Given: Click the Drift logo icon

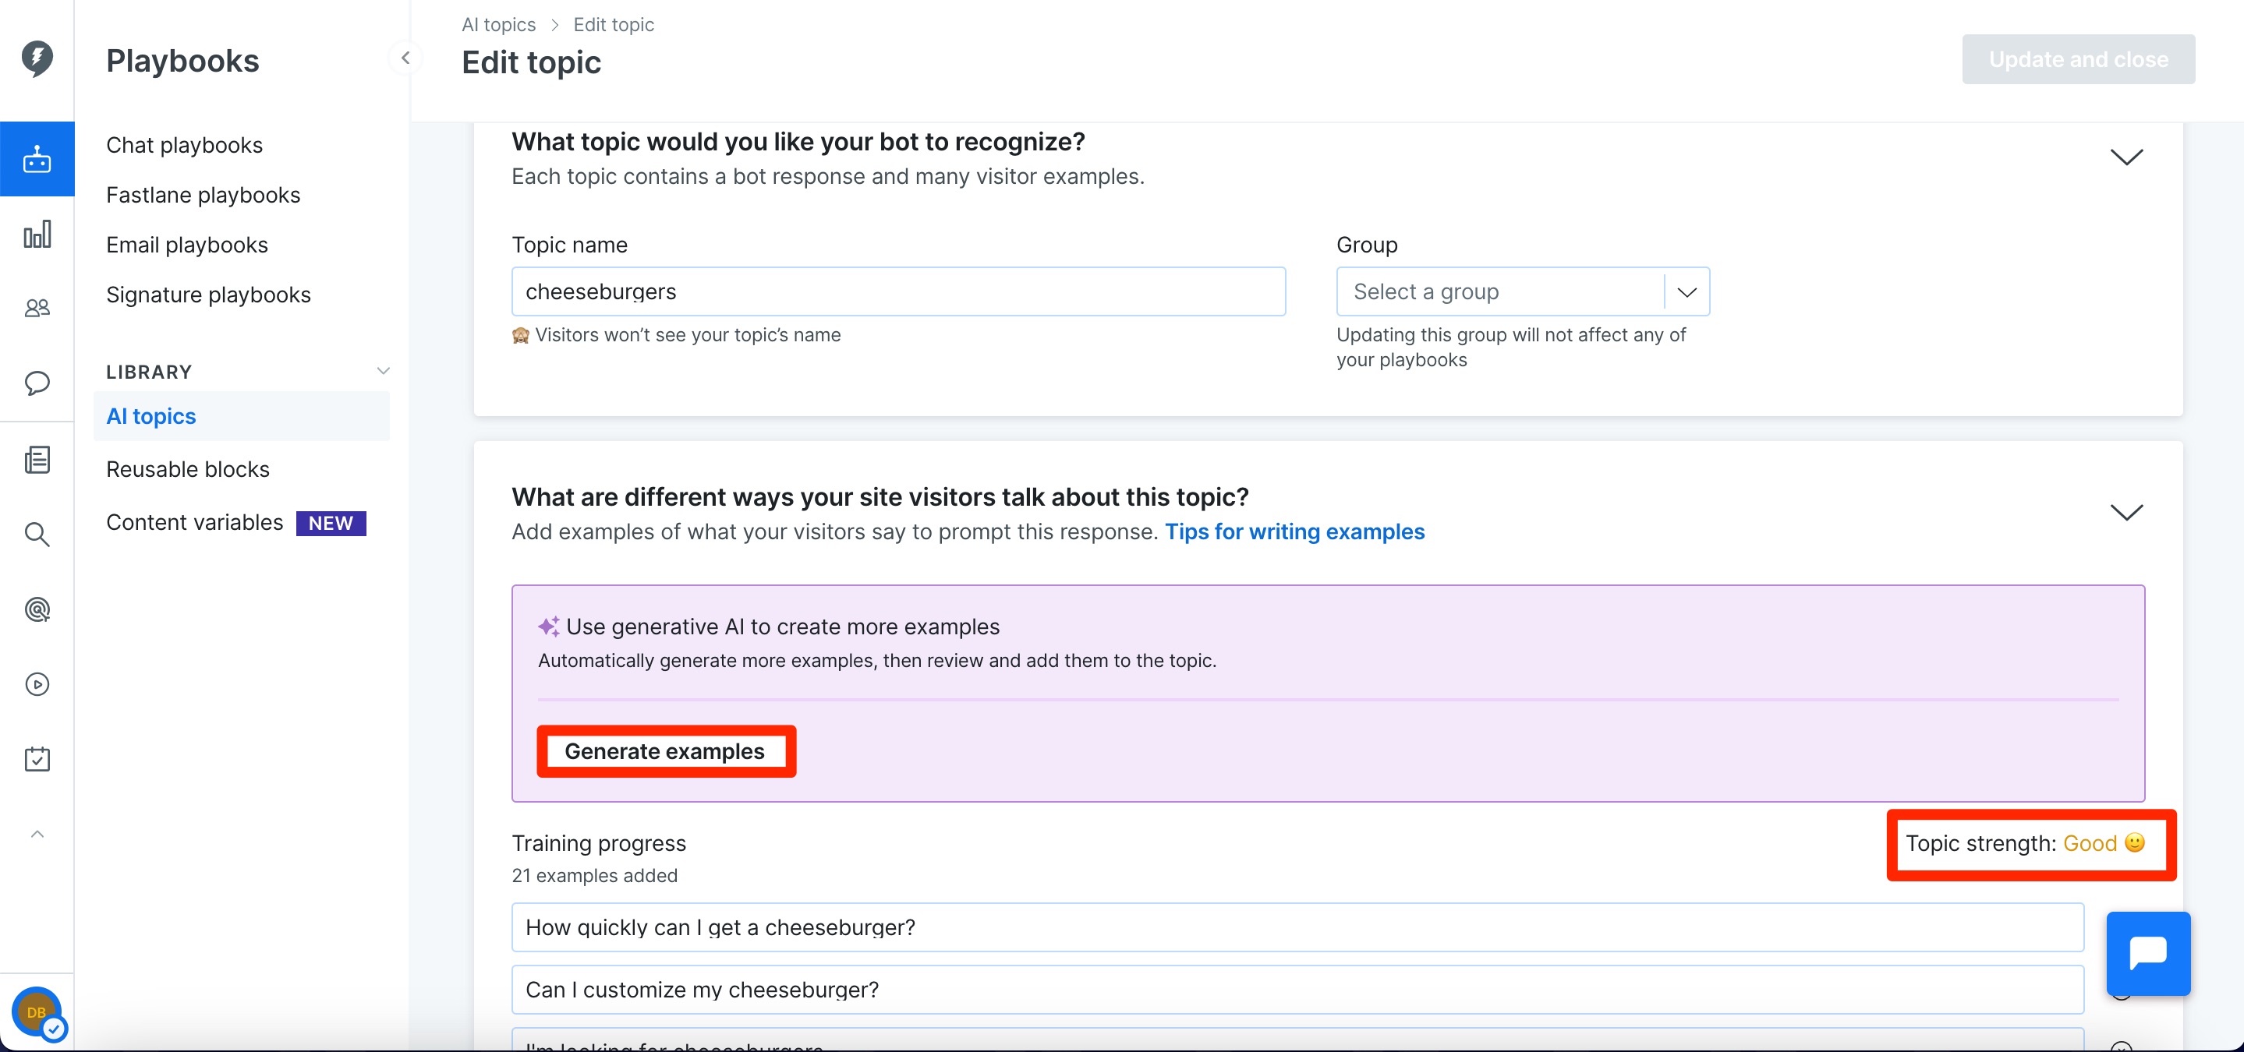Looking at the screenshot, I should [x=37, y=58].
